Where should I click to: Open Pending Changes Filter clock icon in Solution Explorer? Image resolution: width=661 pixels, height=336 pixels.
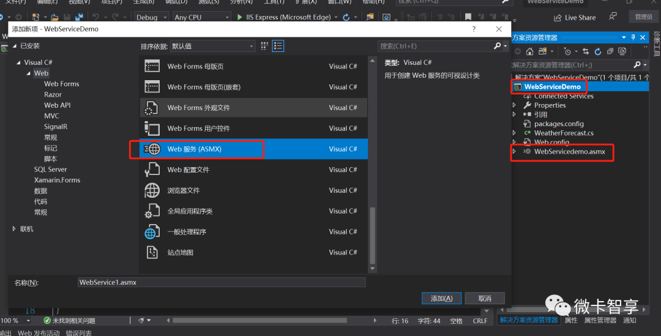pos(567,51)
